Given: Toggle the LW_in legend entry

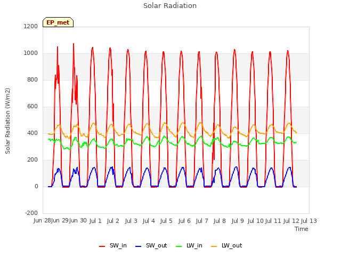Looking at the screenshot, I should click(189, 245).
